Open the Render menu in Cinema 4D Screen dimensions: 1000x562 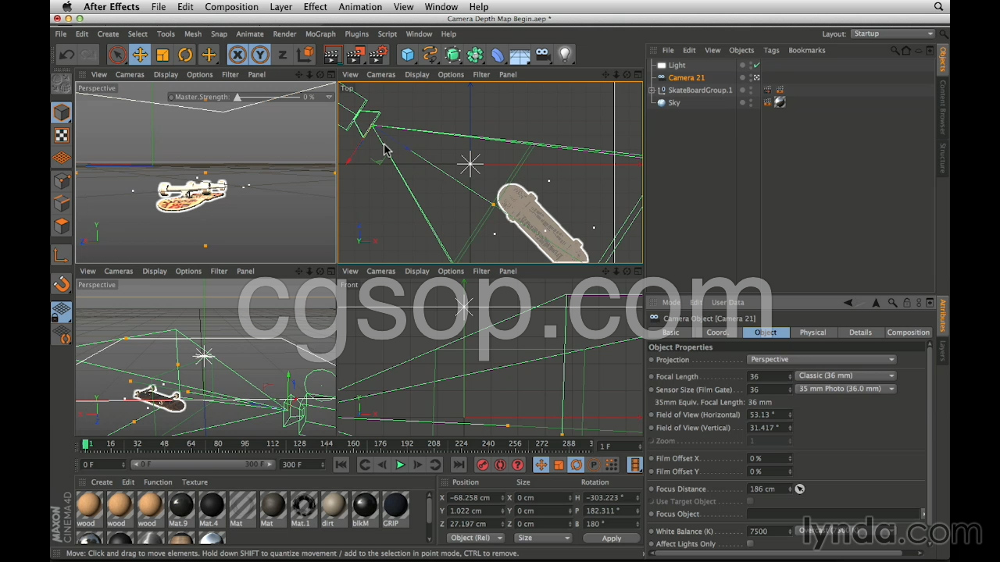click(284, 34)
